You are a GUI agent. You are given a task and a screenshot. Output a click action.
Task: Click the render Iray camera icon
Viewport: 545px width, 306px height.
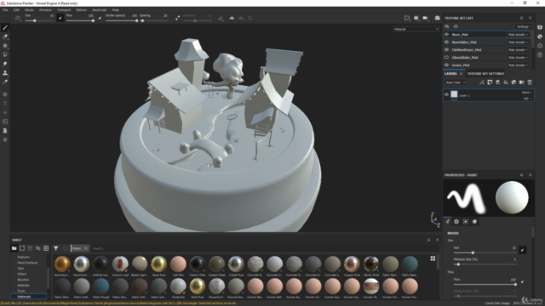tap(437, 18)
